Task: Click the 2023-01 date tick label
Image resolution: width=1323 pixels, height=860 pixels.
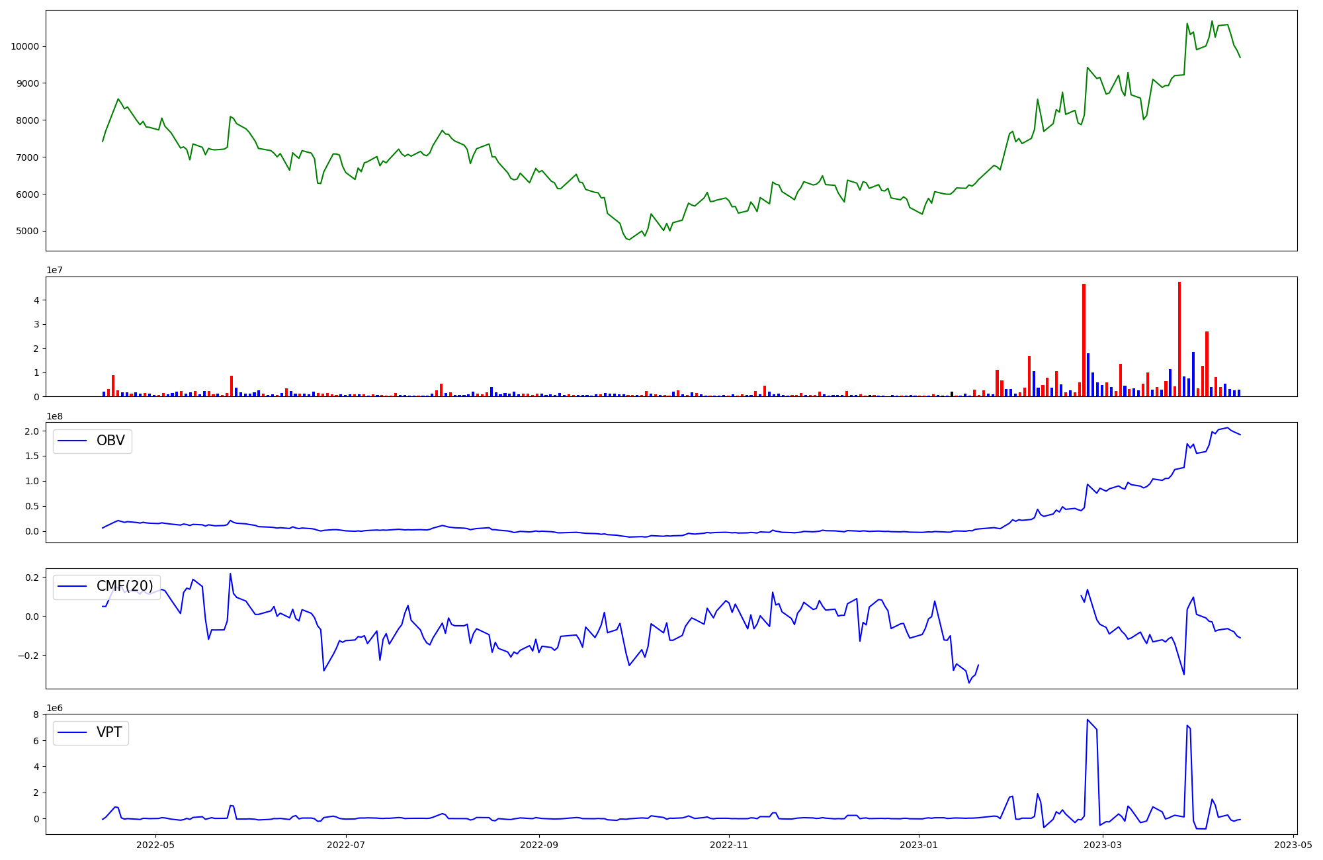Action: click(919, 845)
